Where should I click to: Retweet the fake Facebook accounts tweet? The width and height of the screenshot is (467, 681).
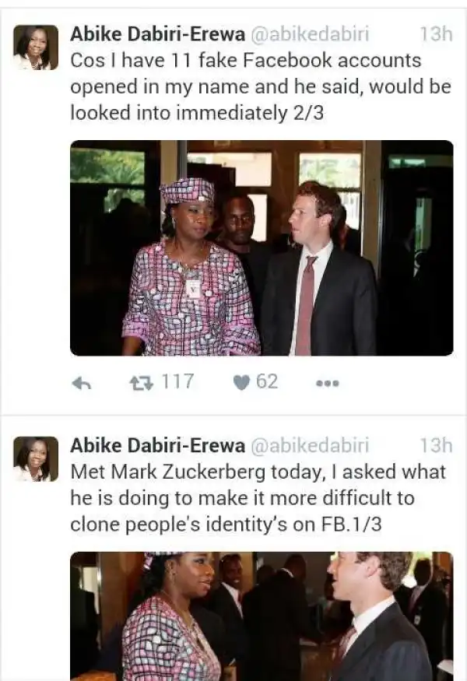(x=141, y=382)
